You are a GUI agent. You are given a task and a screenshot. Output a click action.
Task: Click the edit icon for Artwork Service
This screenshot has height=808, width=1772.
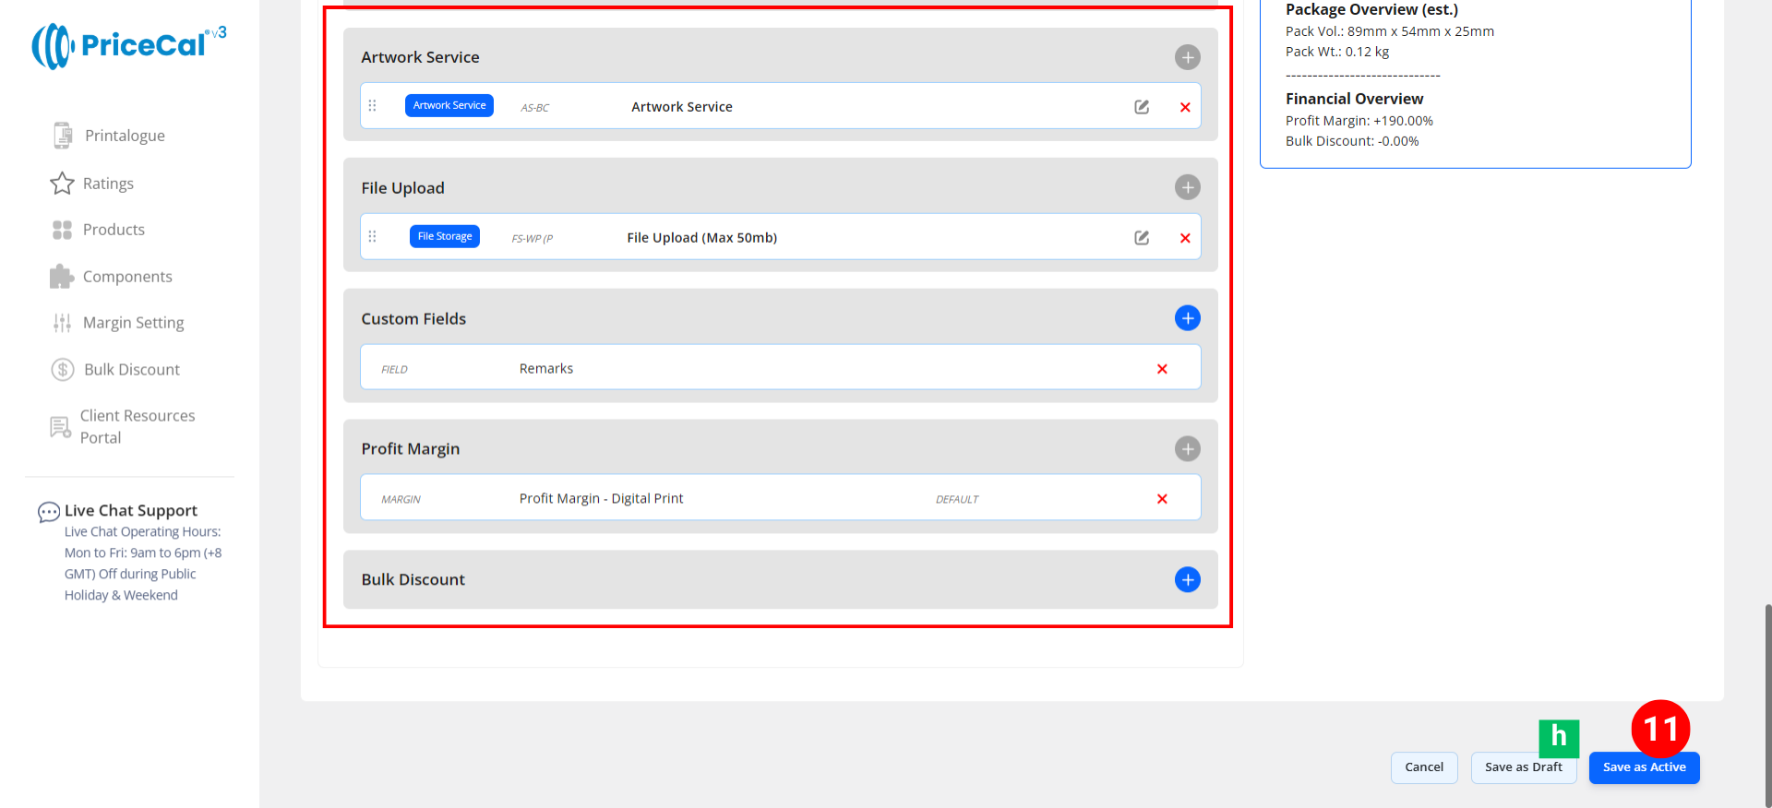pos(1142,107)
